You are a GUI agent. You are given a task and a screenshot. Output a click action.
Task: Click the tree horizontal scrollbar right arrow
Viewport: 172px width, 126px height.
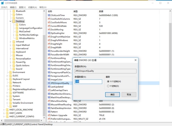point(41,120)
